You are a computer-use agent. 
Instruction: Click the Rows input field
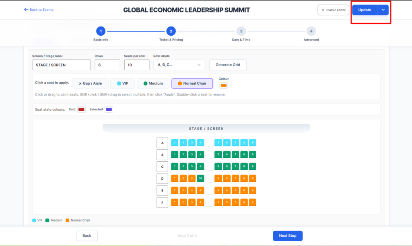pos(107,65)
